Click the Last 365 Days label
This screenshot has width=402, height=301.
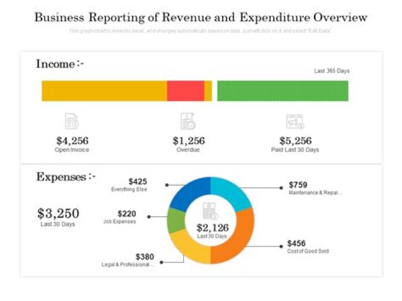tap(332, 71)
